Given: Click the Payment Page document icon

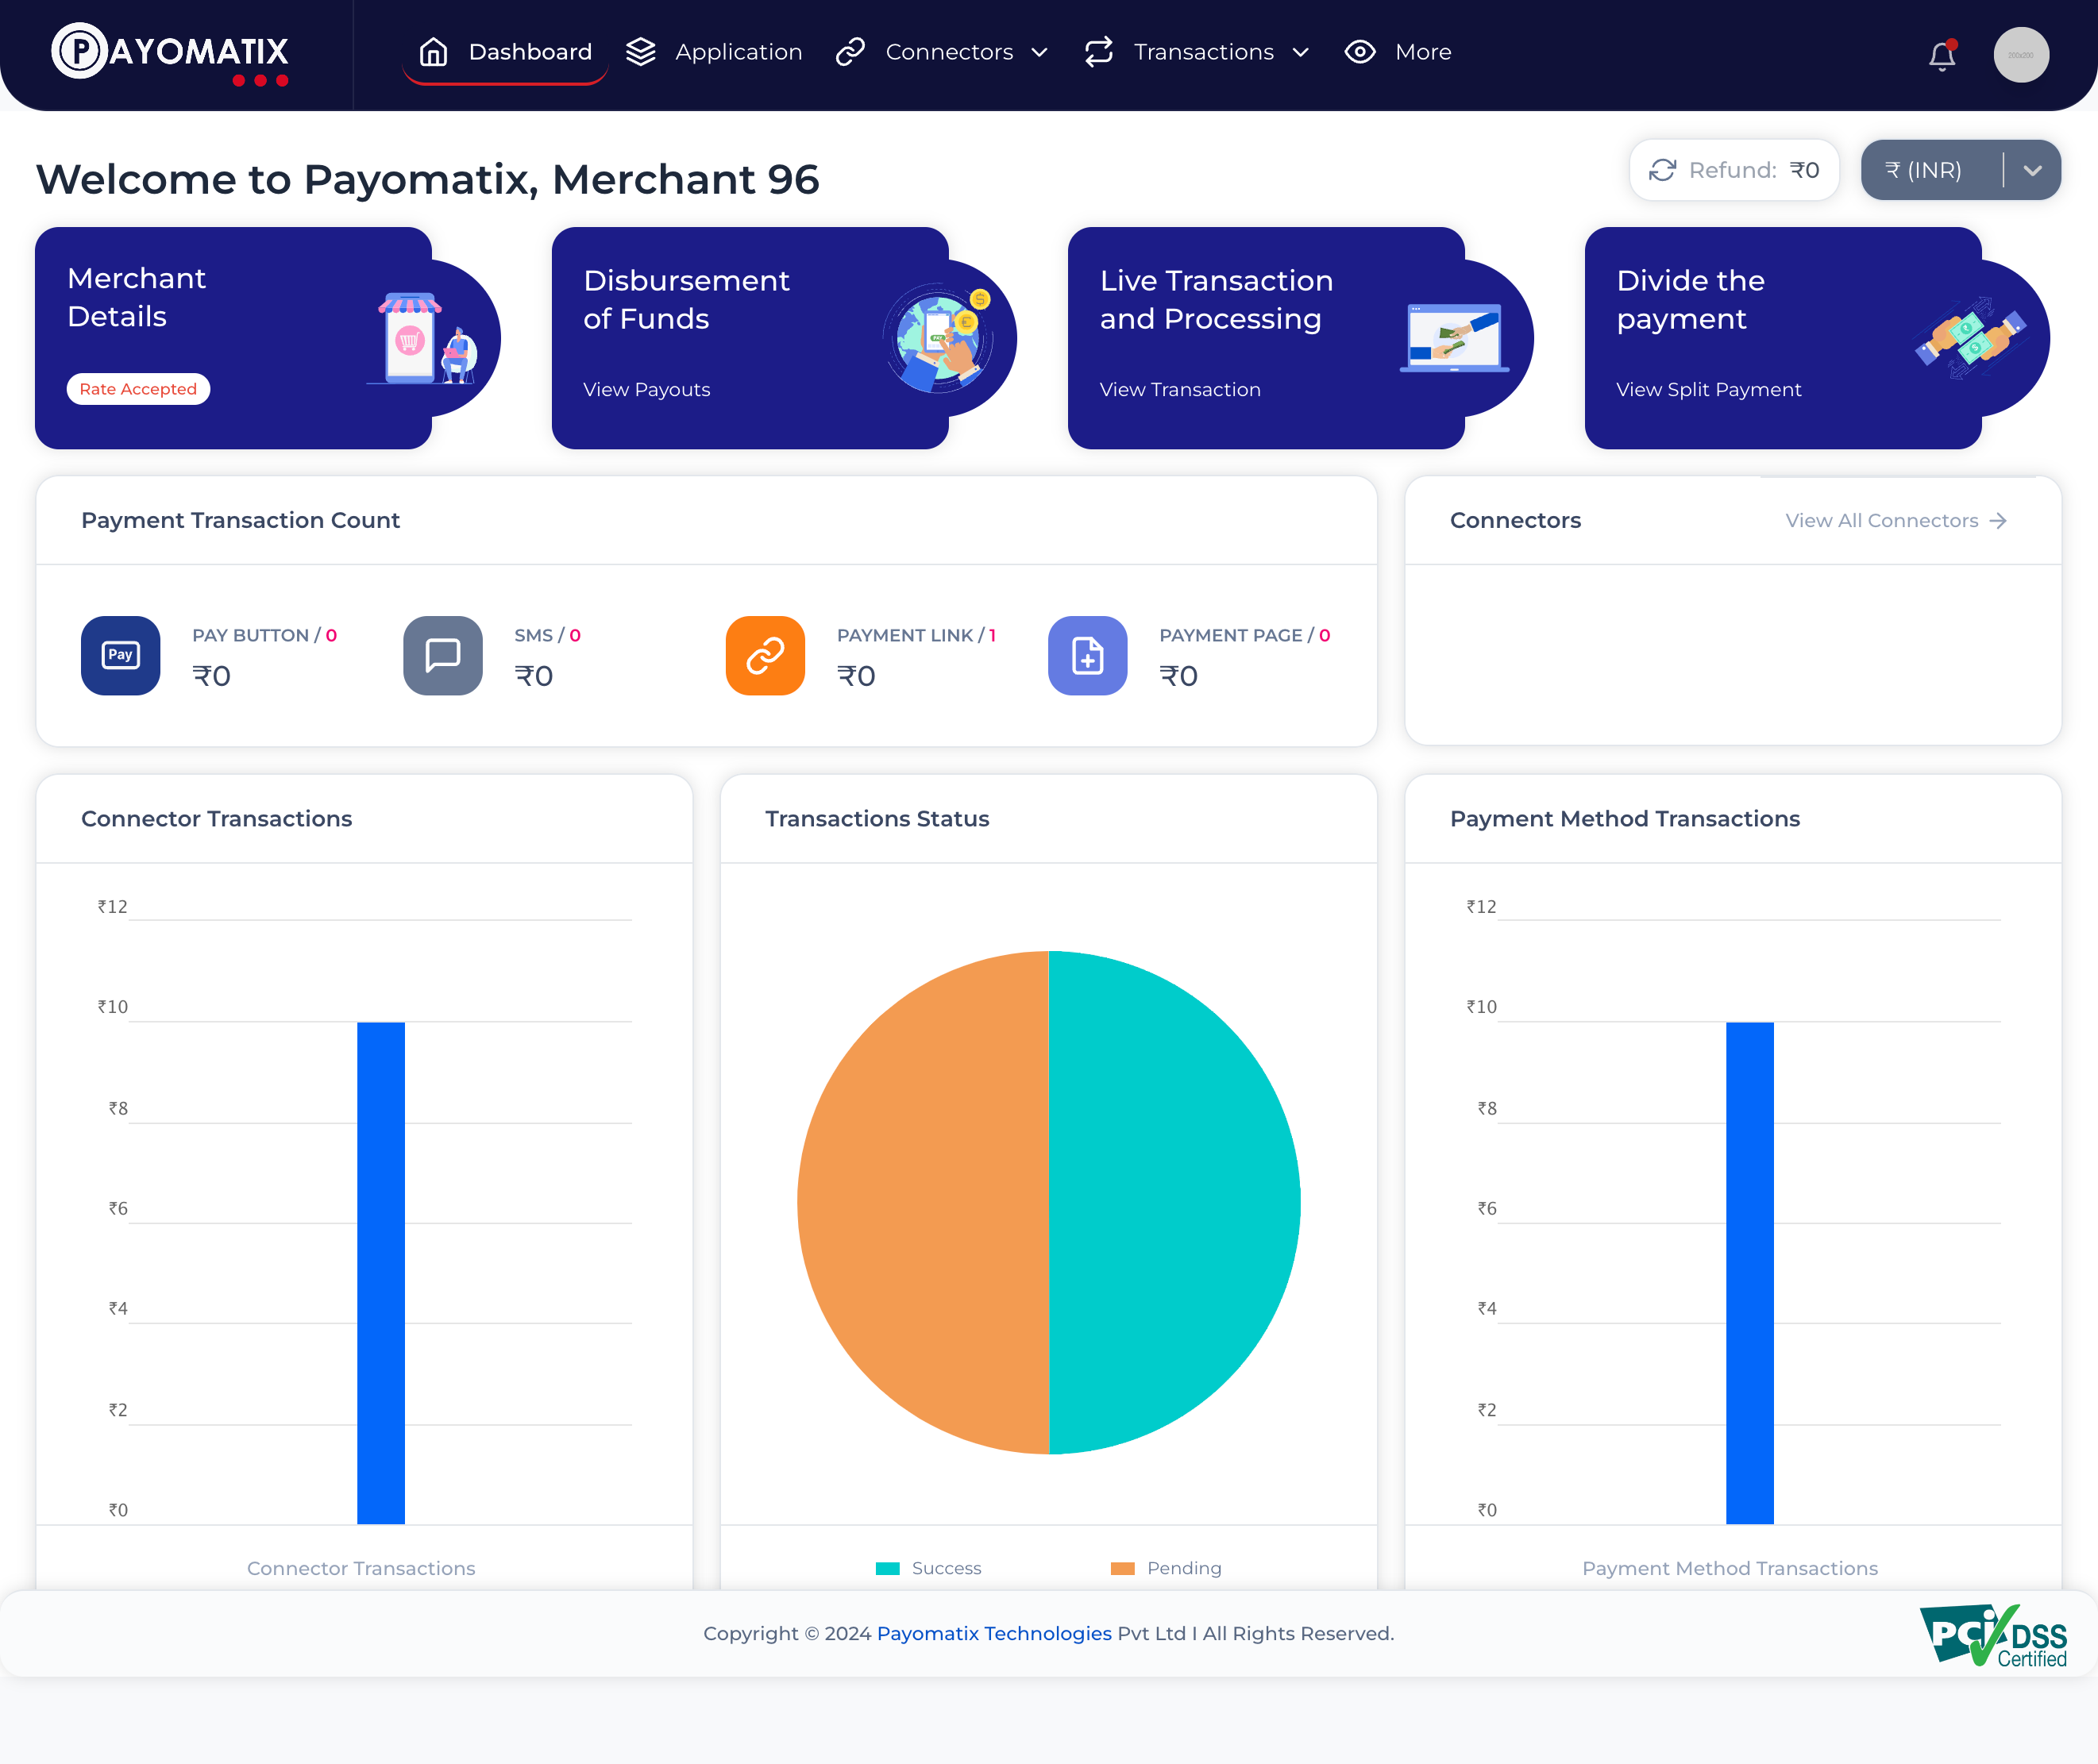Looking at the screenshot, I should click(x=1087, y=655).
